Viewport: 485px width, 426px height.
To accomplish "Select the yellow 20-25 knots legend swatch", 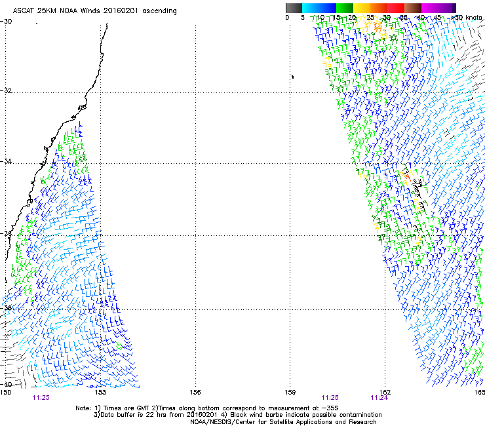I will 362,8.
